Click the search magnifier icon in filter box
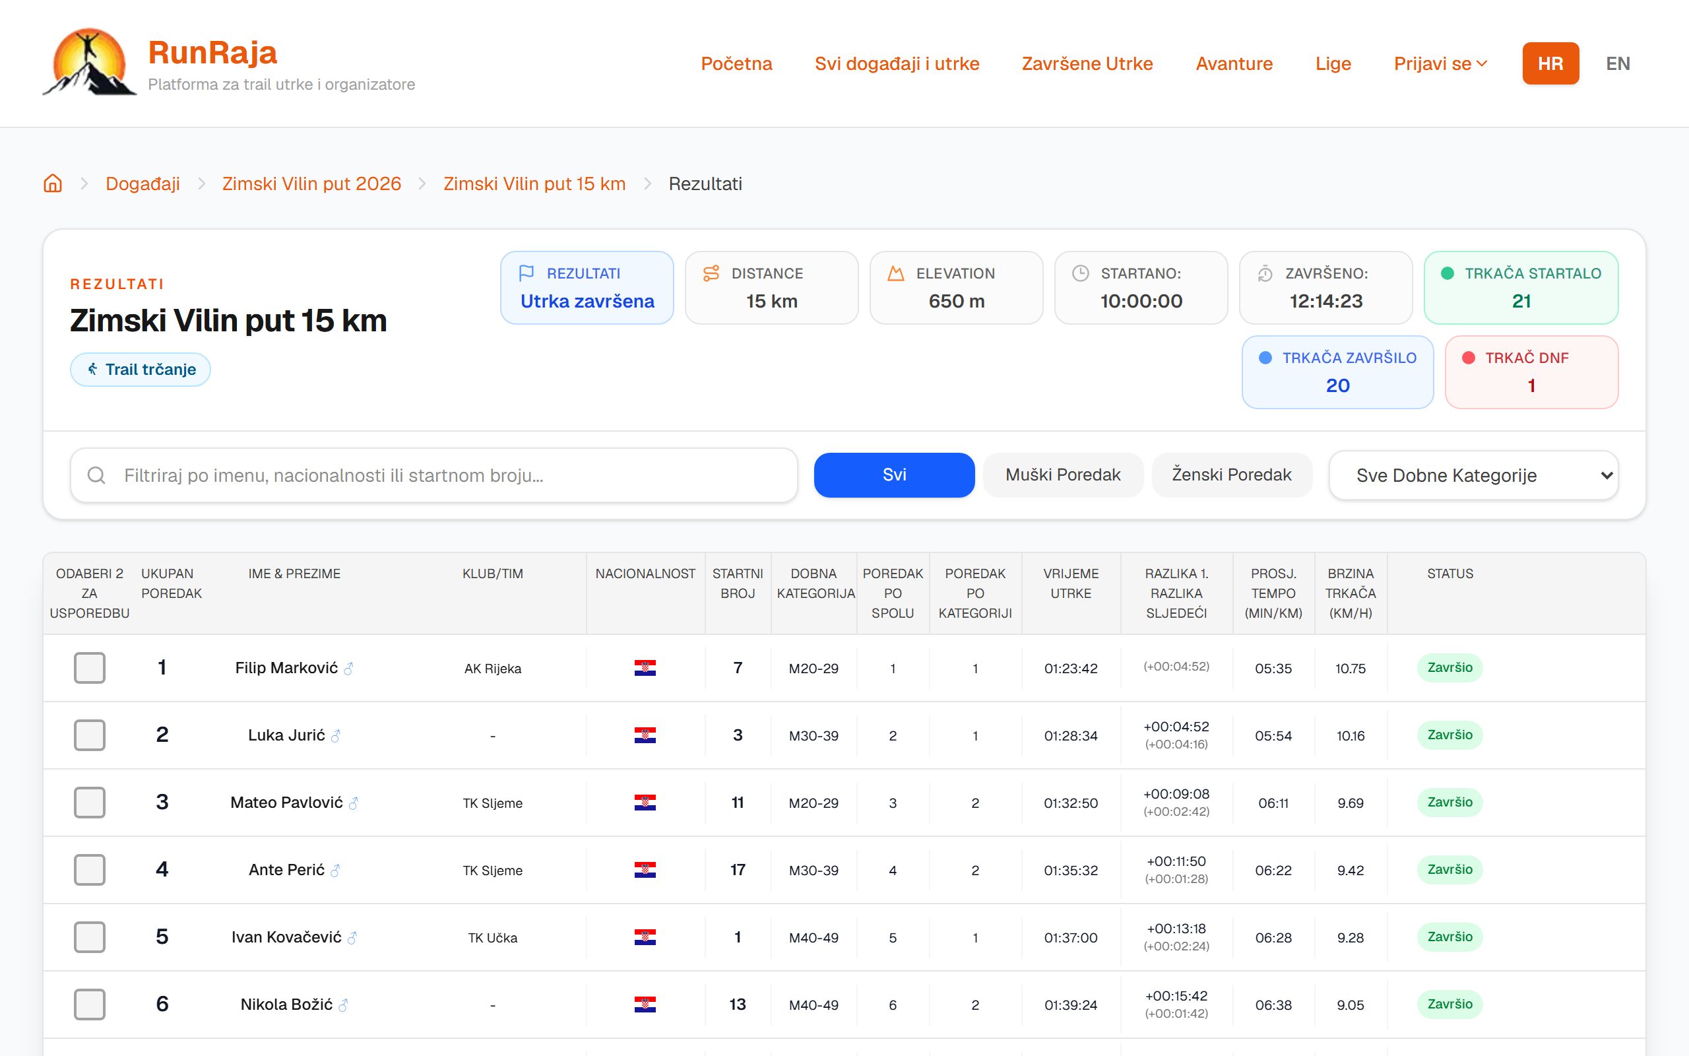 [x=96, y=475]
